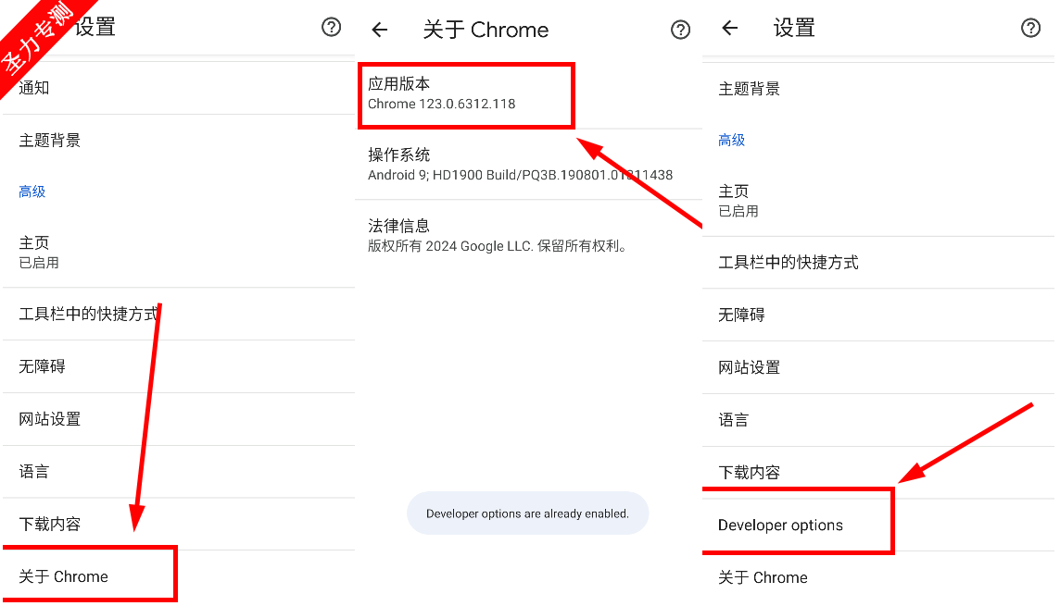
Task: Open 网站设置 in left Settings panel
Action: [179, 419]
